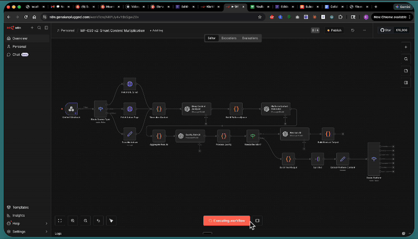Add a sticky note to the canvas
The width and height of the screenshot is (418, 239).
point(406,71)
